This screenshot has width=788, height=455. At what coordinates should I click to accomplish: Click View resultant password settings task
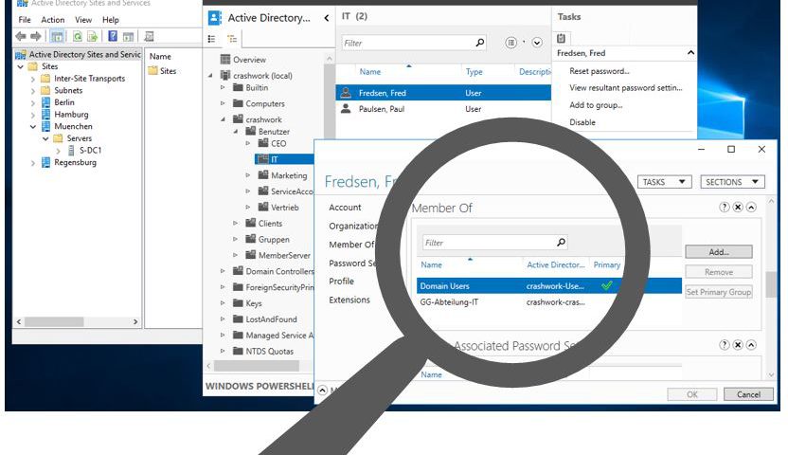[x=626, y=88]
